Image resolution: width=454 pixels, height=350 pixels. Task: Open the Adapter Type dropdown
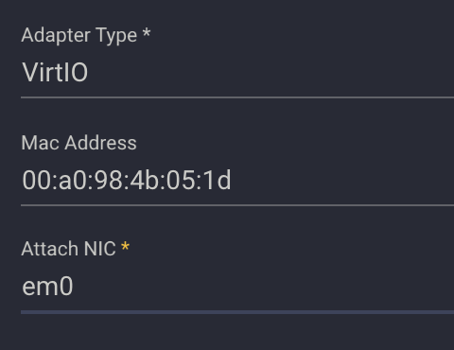click(237, 73)
